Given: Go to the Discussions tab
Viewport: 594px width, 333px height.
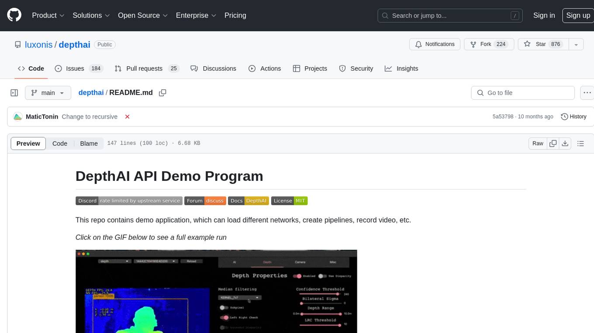Looking at the screenshot, I should click(x=214, y=68).
